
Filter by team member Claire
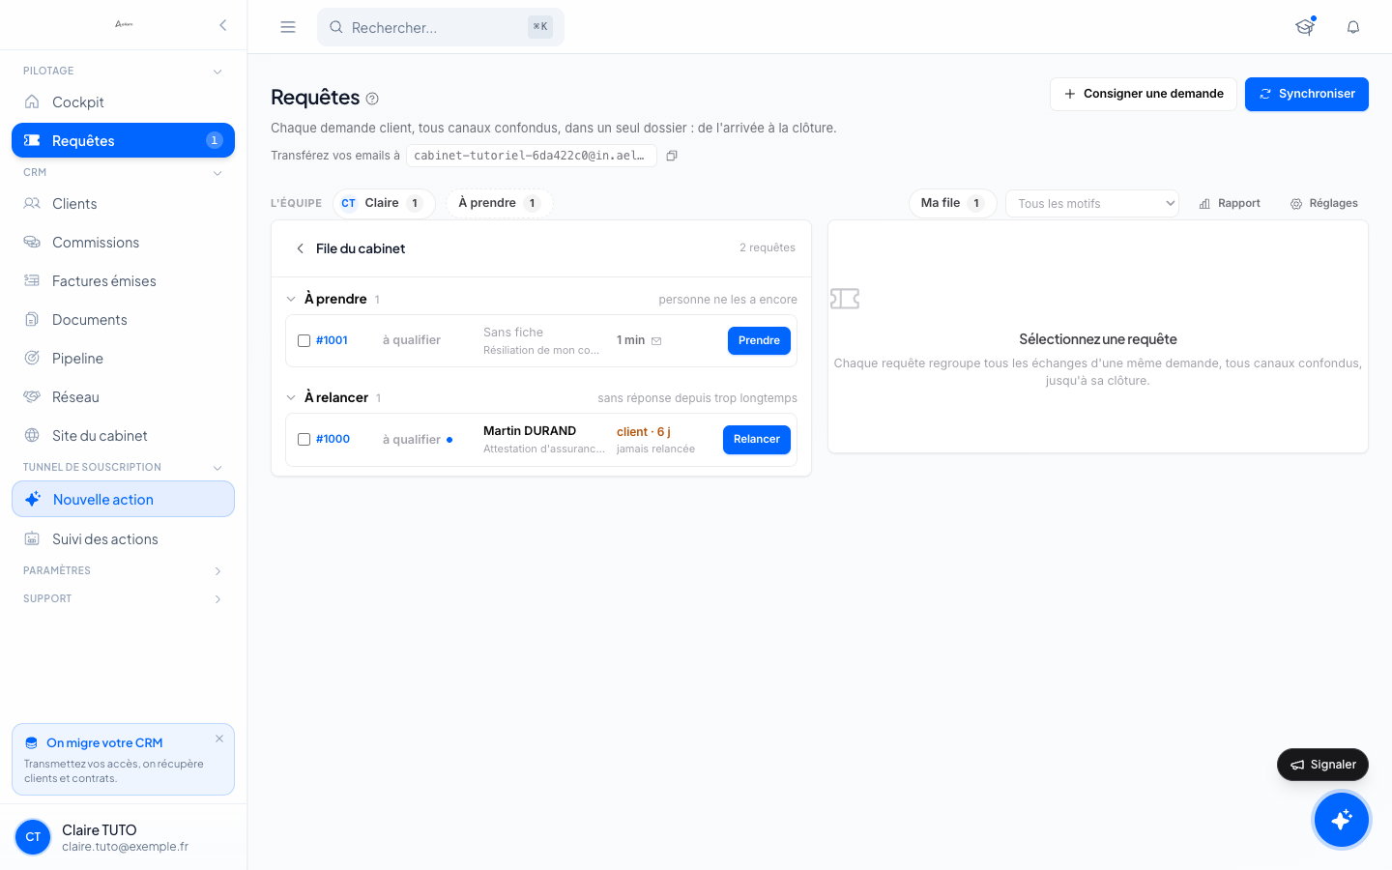pos(384,203)
